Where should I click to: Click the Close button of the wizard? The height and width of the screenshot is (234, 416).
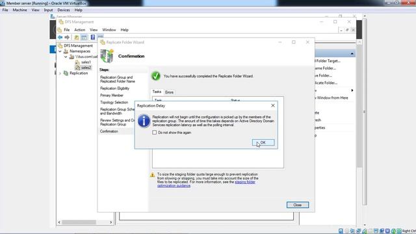298,205
